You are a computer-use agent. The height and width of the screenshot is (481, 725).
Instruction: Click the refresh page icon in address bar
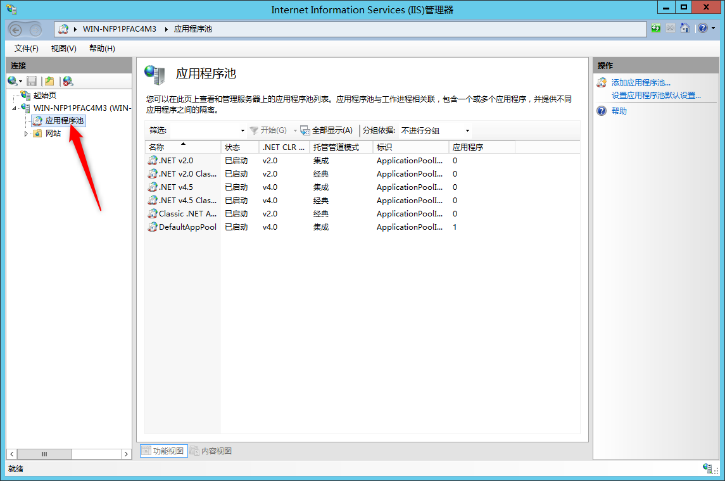click(x=655, y=28)
